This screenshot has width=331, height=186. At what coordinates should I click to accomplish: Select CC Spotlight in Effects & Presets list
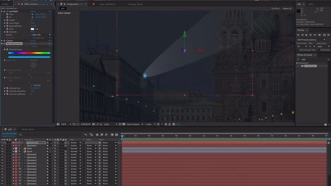tap(310, 66)
